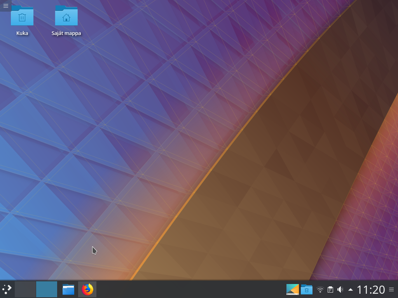
Task: Open the trash widget in the panel
Action: point(307,289)
